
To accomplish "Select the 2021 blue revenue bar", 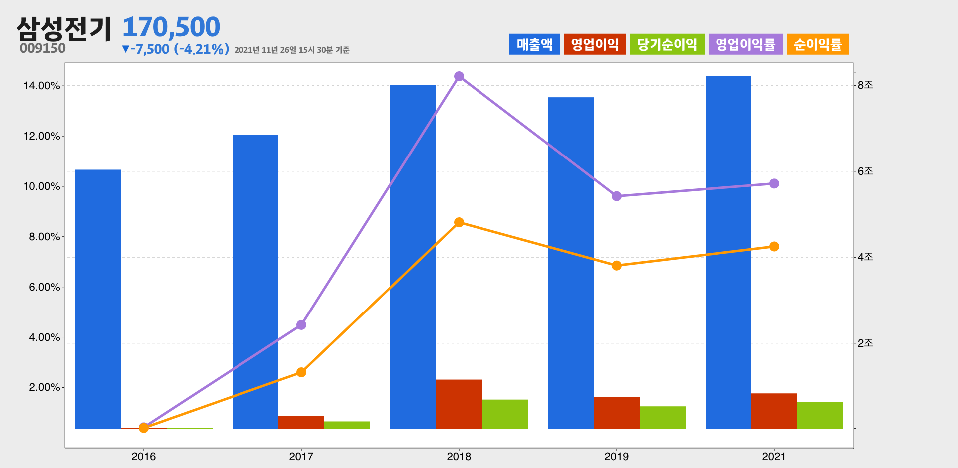I will [728, 252].
